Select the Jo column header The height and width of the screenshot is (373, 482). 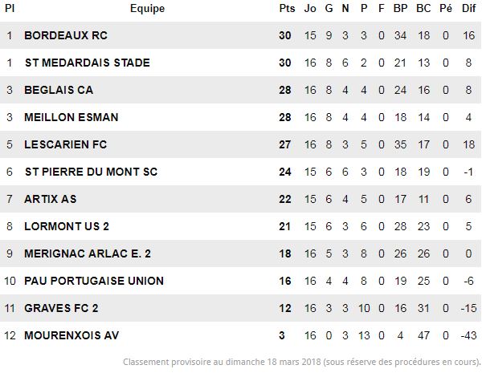310,8
